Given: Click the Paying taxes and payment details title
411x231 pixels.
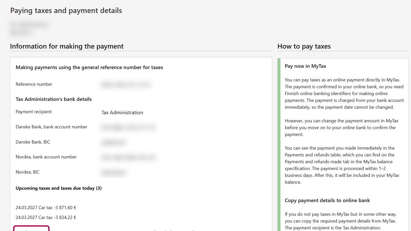Looking at the screenshot, I should click(x=66, y=11).
